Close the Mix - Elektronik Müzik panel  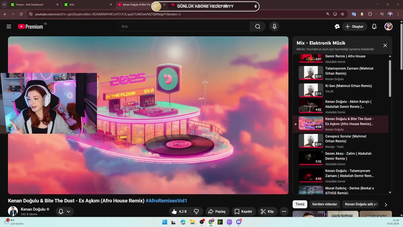[385, 45]
